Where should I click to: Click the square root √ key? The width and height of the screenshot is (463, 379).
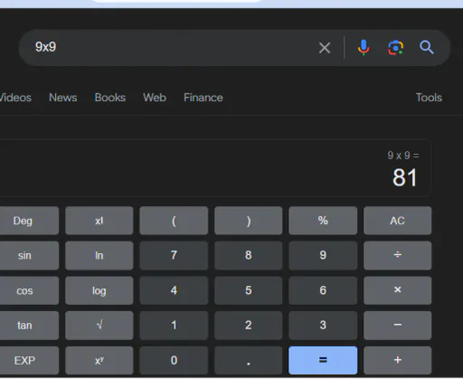point(99,326)
